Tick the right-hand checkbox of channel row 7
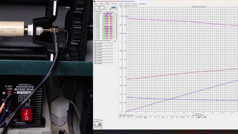This screenshot has height=134, width=238. tap(115, 59)
